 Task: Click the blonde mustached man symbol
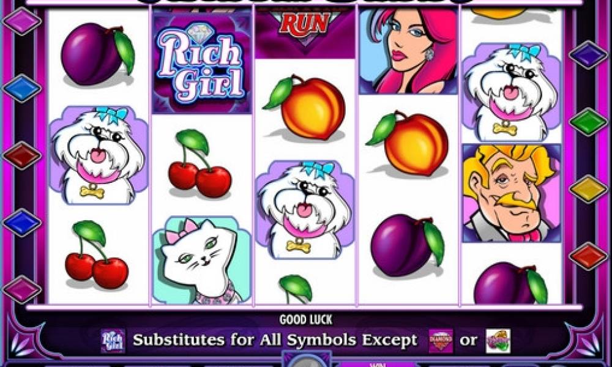[512, 193]
